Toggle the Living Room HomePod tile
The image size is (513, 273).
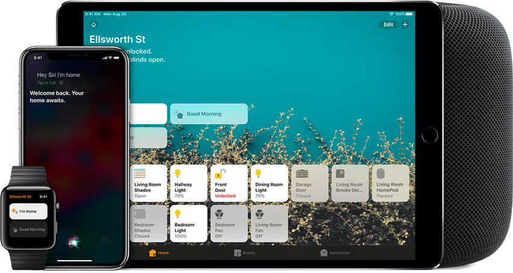[390, 183]
